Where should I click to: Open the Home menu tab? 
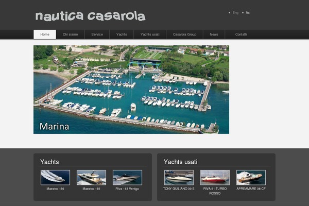(x=45, y=35)
